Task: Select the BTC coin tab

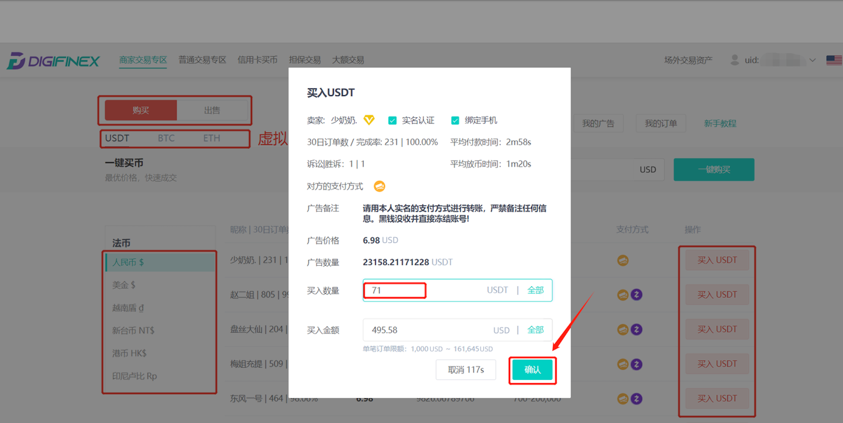Action: click(166, 138)
